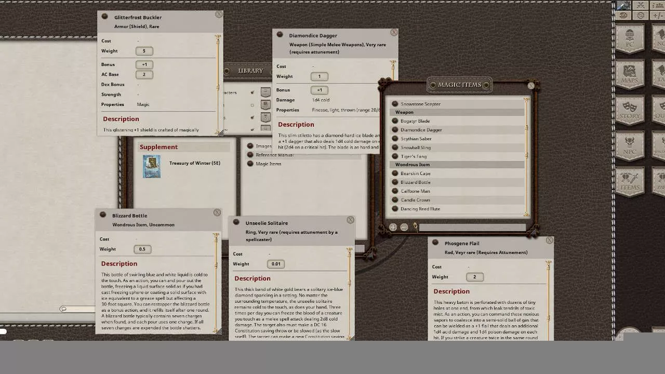This screenshot has height=374, width=665.
Task: Open the PC sidebar button
Action: tap(630, 38)
